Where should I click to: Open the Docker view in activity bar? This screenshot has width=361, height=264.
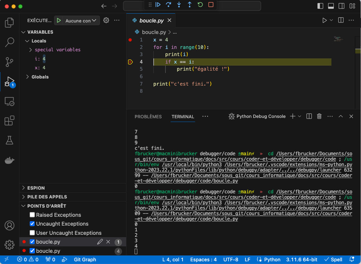[x=10, y=160]
